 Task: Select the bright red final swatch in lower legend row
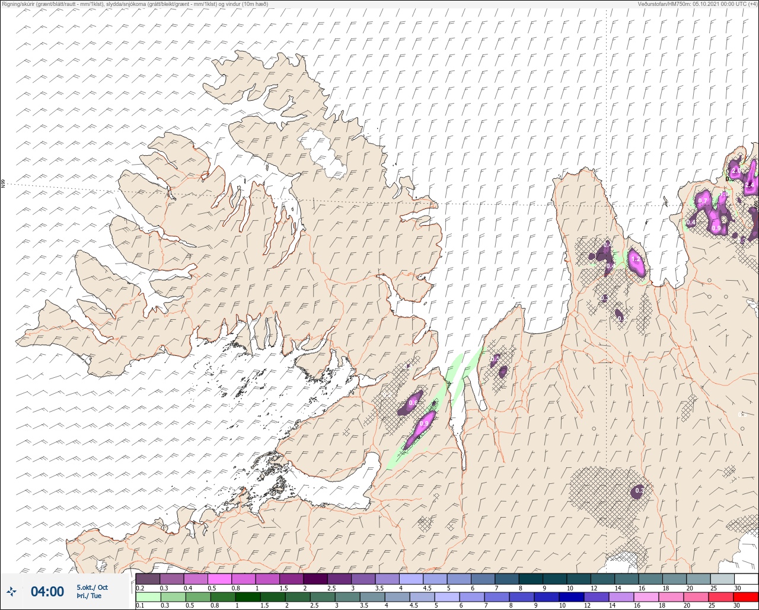[746, 596]
